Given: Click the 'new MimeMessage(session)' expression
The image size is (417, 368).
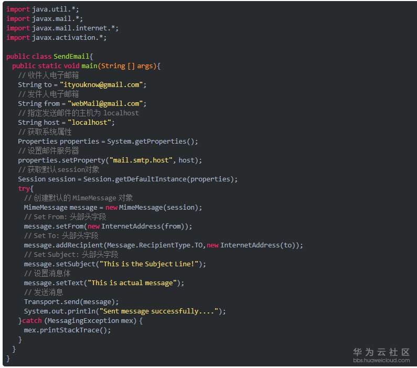Looking at the screenshot, I should 152,208.
